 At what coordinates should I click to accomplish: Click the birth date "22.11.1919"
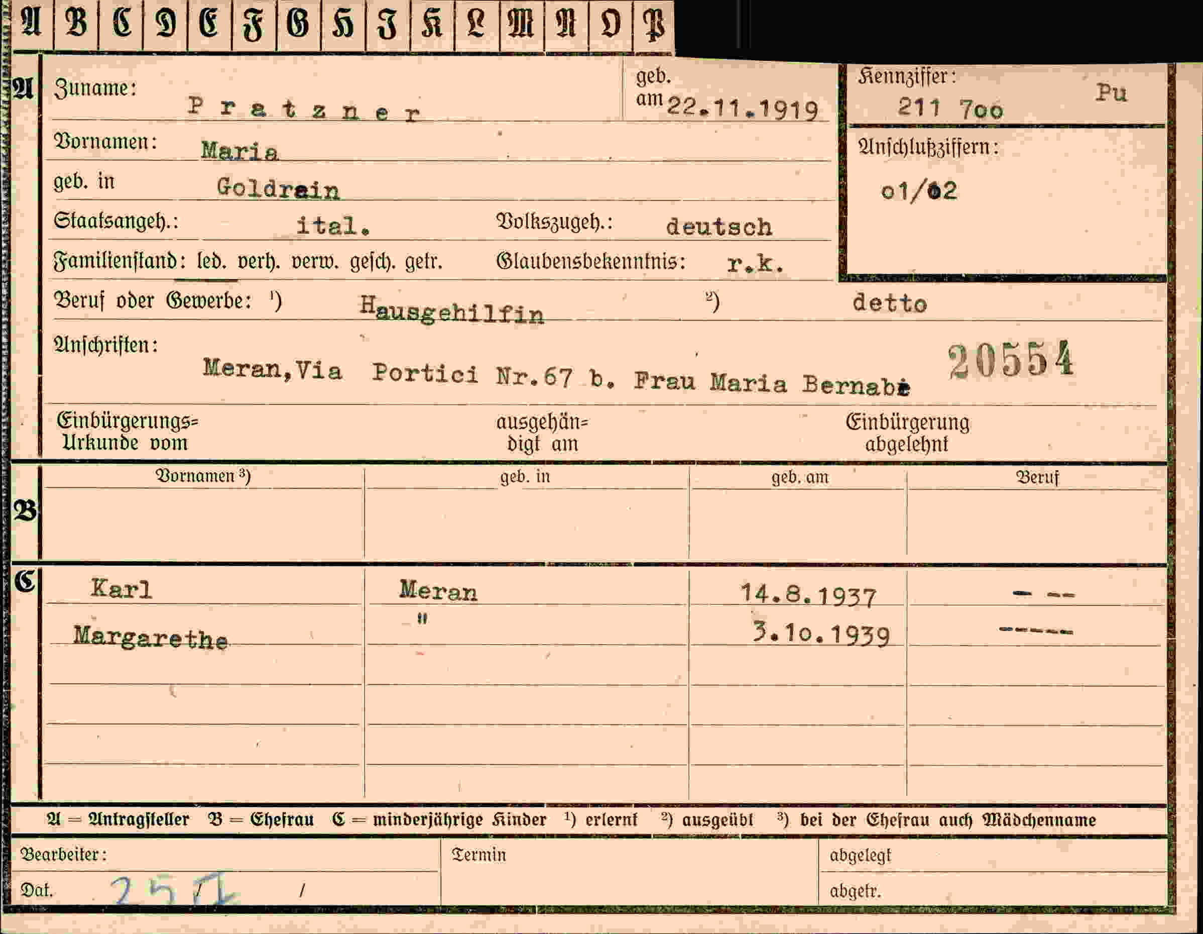pyautogui.click(x=743, y=109)
